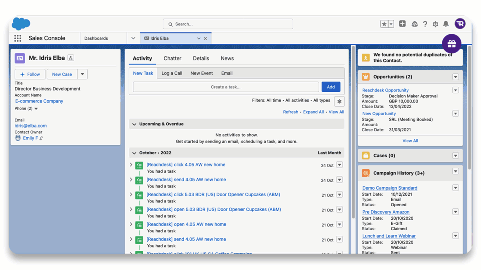Open the Opportunities panel dropdown
Viewport: 481px width, 270px height.
[x=455, y=77]
